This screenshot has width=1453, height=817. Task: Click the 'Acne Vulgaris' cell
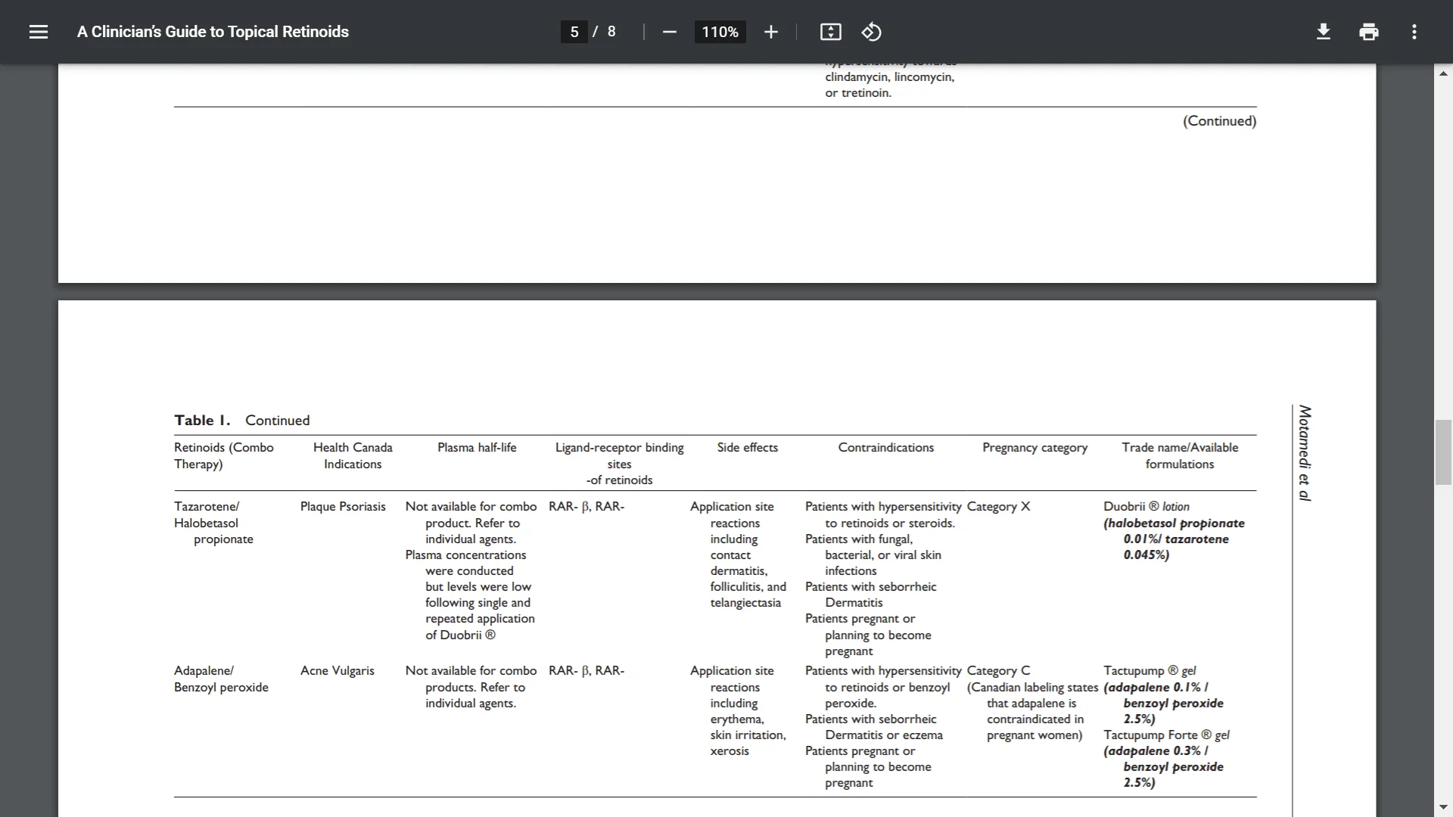pos(337,671)
